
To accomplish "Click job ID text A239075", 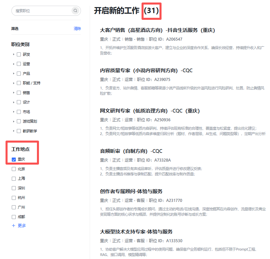I will click(x=162, y=80).
